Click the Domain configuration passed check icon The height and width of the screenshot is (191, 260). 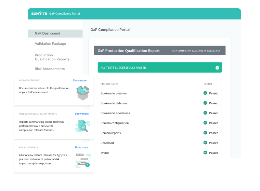pyautogui.click(x=205, y=123)
